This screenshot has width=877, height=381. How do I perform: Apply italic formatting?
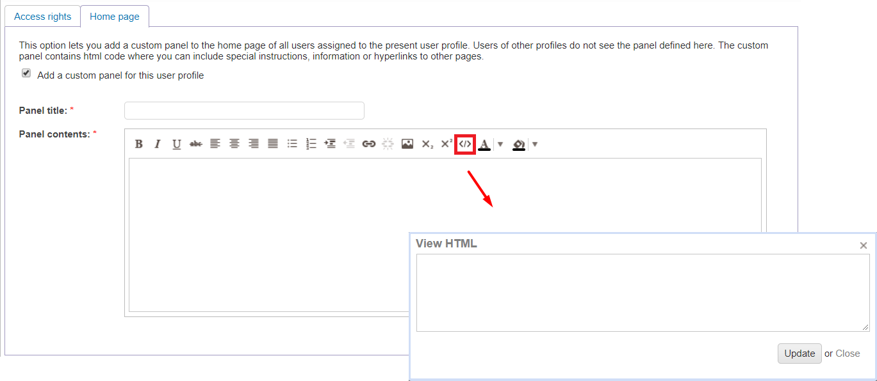coord(158,144)
